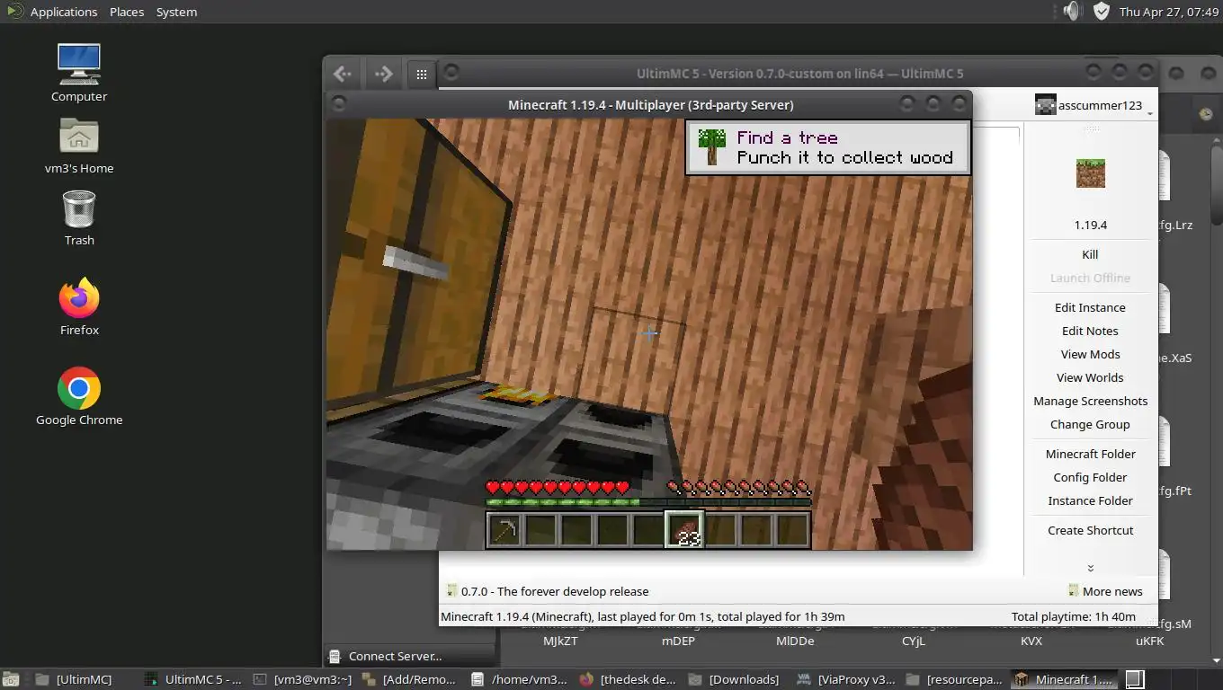Open the Applications menu
This screenshot has height=690, width=1223.
63,12
